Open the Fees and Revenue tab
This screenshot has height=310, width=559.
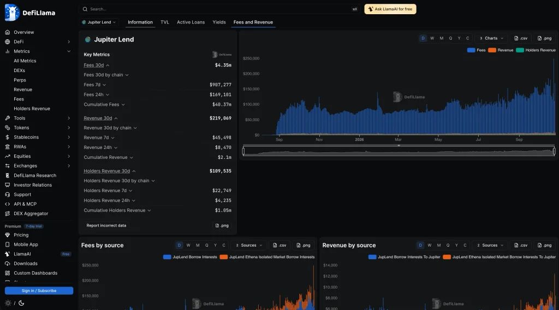tap(253, 22)
